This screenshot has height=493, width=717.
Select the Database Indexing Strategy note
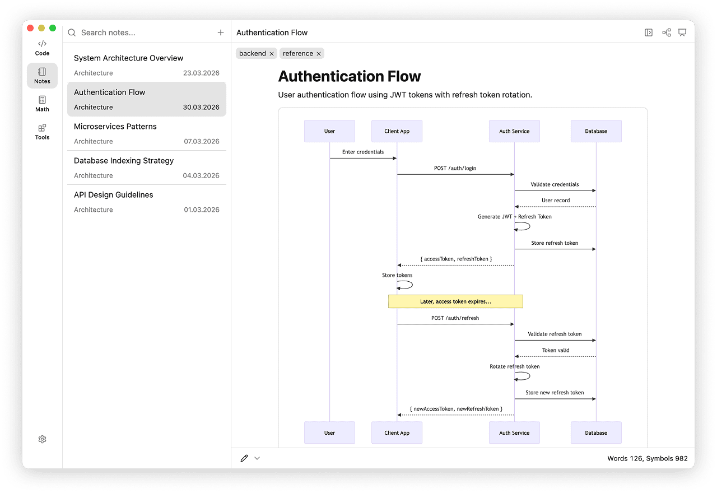click(x=147, y=168)
